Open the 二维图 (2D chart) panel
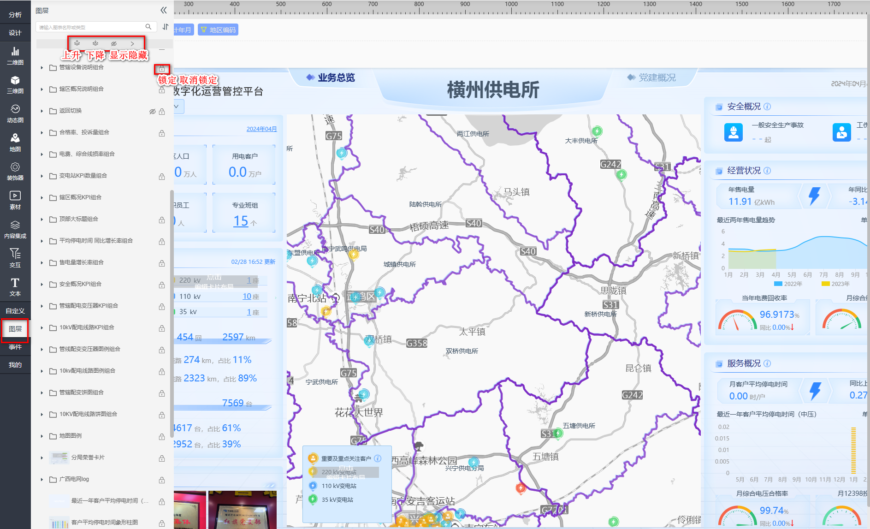This screenshot has width=870, height=529. (15, 56)
